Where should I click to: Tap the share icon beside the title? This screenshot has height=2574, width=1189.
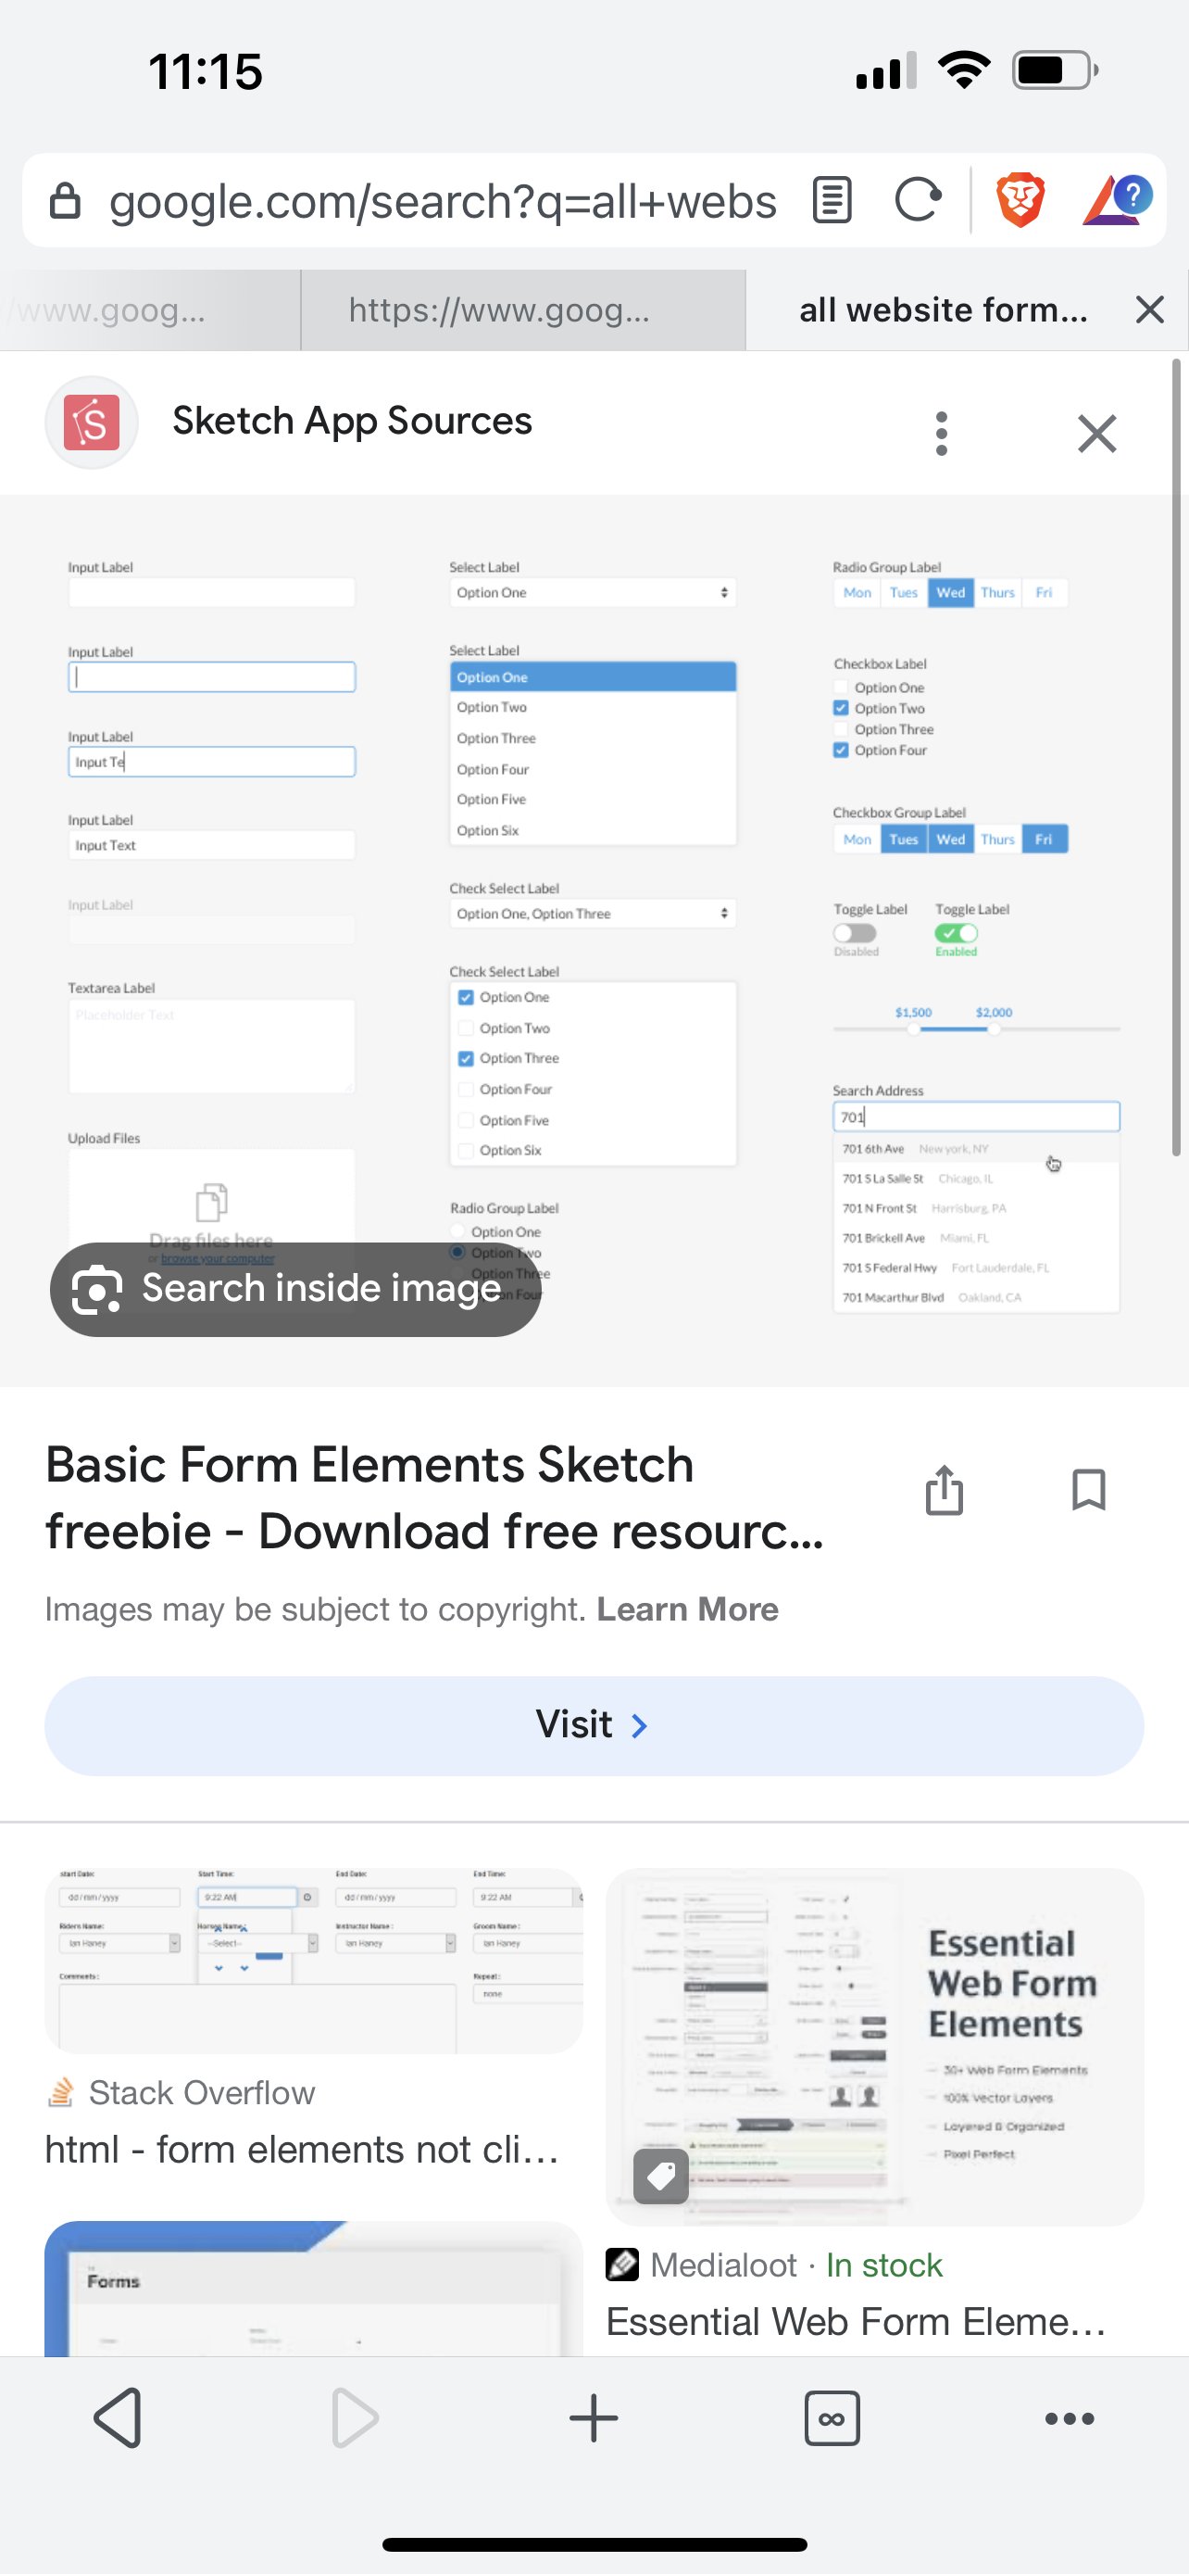(x=944, y=1490)
